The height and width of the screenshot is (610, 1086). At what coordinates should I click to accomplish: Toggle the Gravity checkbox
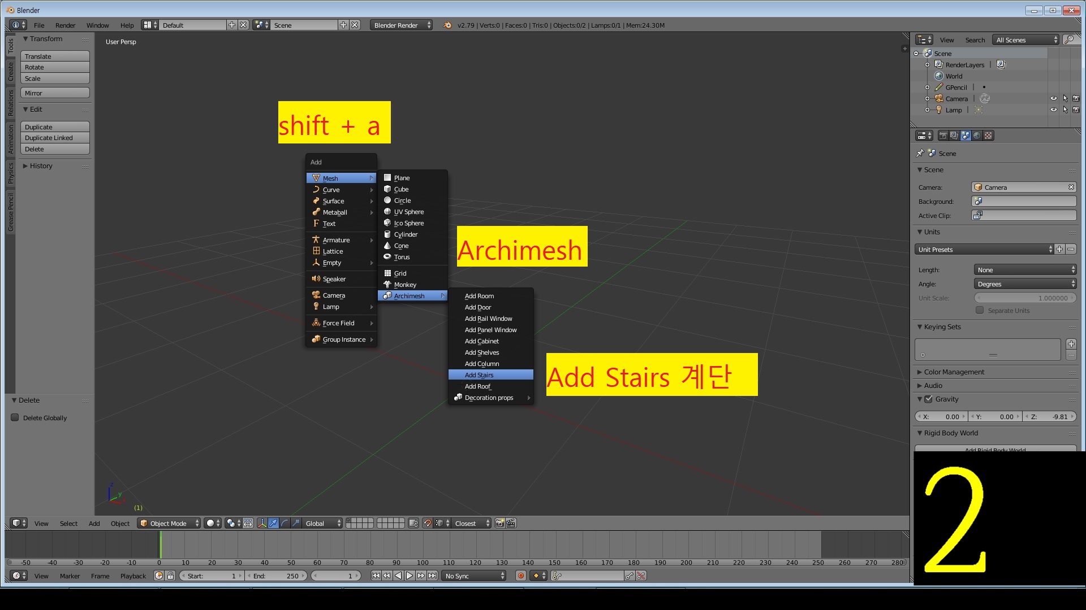tap(928, 399)
